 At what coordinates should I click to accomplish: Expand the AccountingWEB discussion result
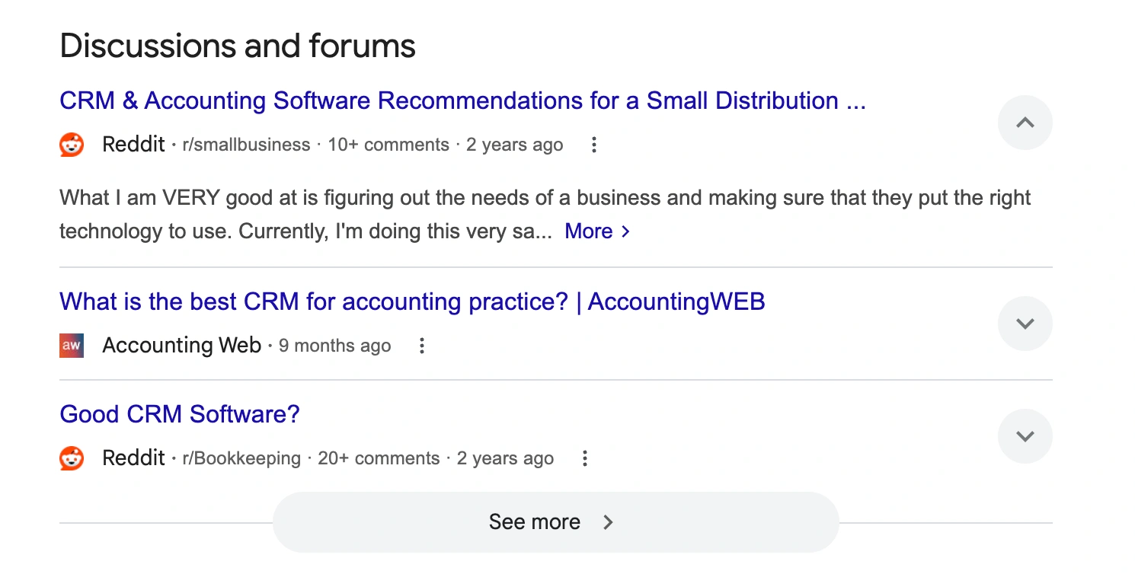click(1025, 323)
